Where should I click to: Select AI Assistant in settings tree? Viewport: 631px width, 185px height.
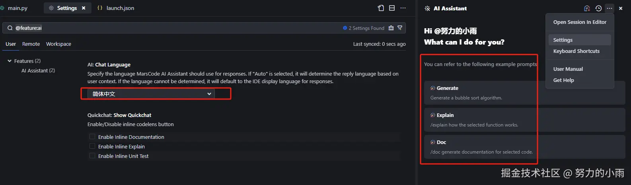point(38,70)
